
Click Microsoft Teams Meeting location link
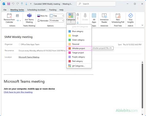coord(29,57)
